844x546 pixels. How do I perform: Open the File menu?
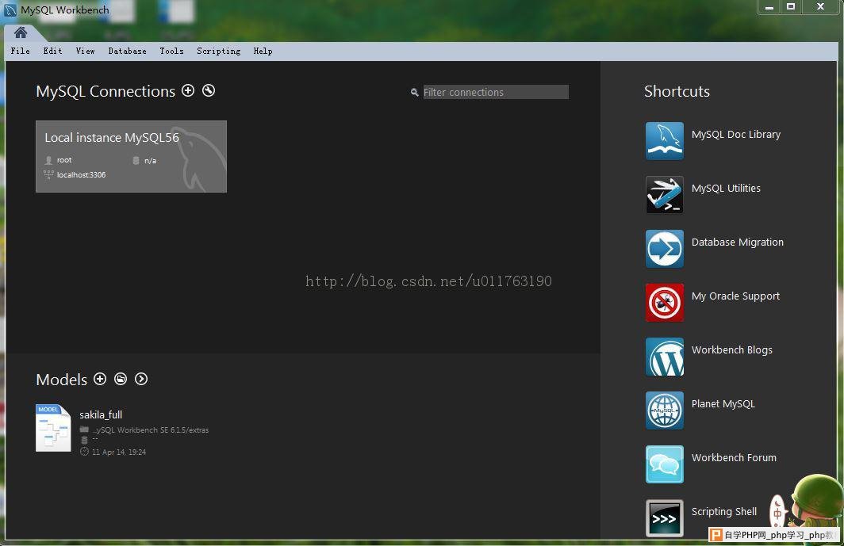[x=21, y=51]
